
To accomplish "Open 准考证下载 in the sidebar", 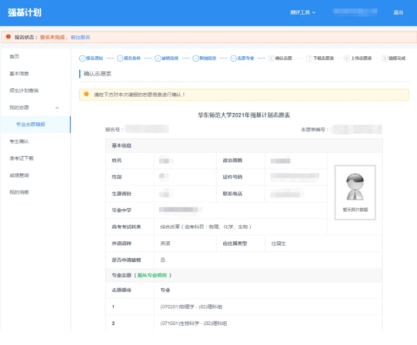I will click(22, 158).
